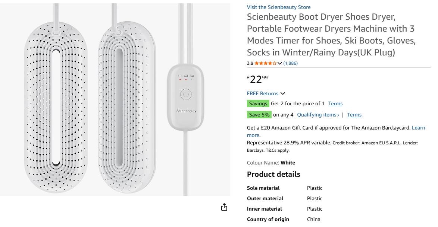The height and width of the screenshot is (227, 438).
Task: Learn more about the Amazon Barclaycard offer
Action: tap(418, 128)
